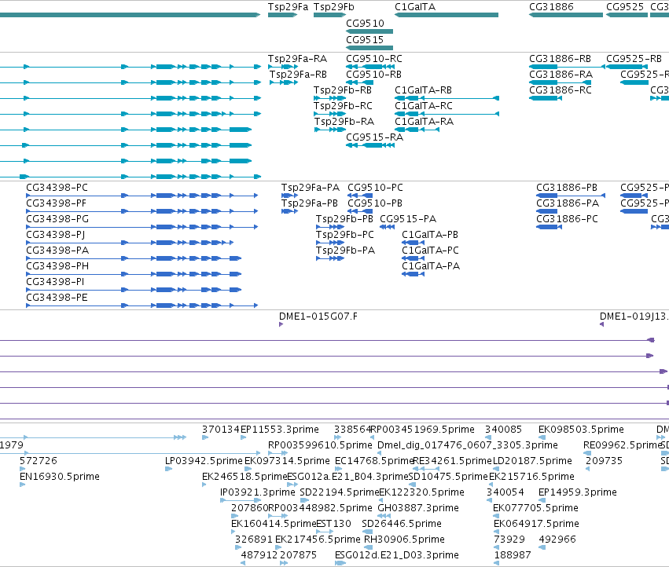Click protein CG34398-PG label
669x567 pixels.
pyautogui.click(x=57, y=219)
